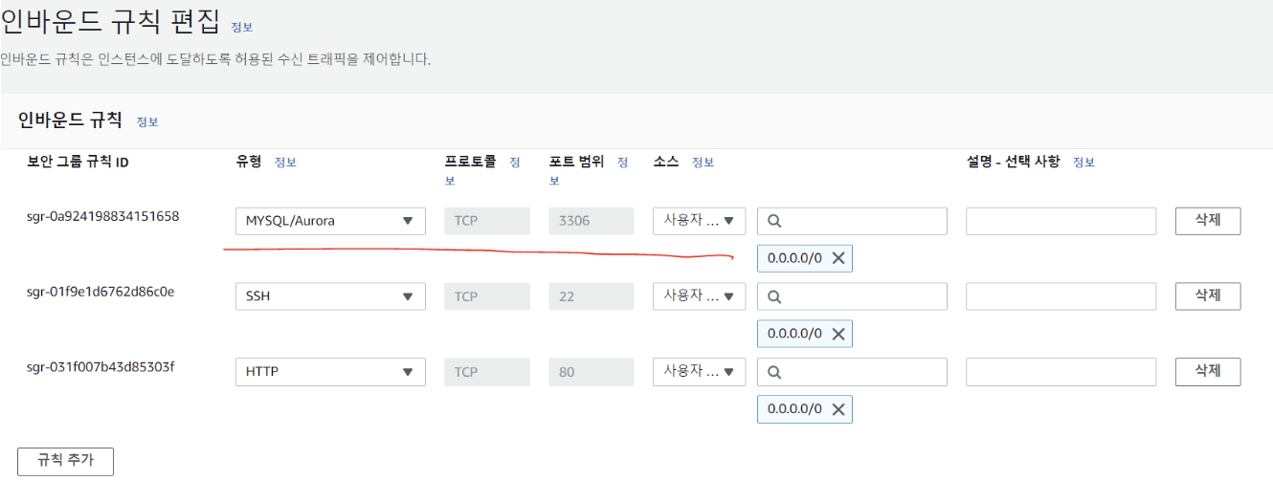Select rule ID sgr-0a924198834151658
The image size is (1273, 481).
pos(103,216)
